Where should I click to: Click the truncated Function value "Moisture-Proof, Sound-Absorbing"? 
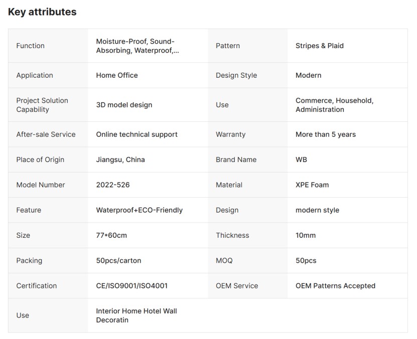pyautogui.click(x=137, y=46)
